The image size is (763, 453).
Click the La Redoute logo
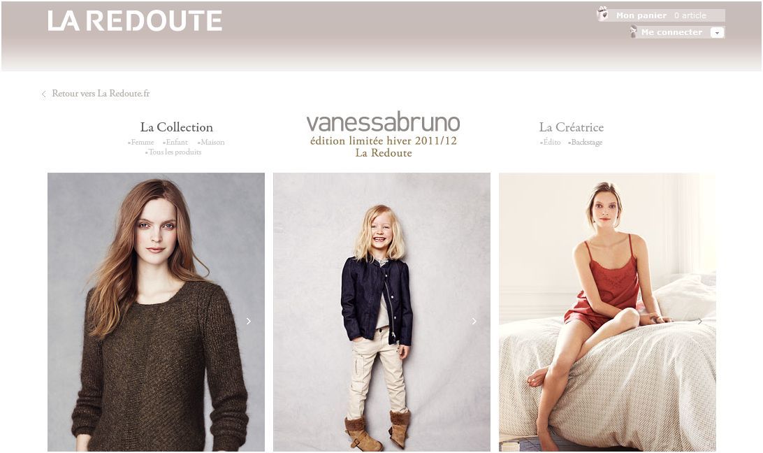[x=135, y=21]
